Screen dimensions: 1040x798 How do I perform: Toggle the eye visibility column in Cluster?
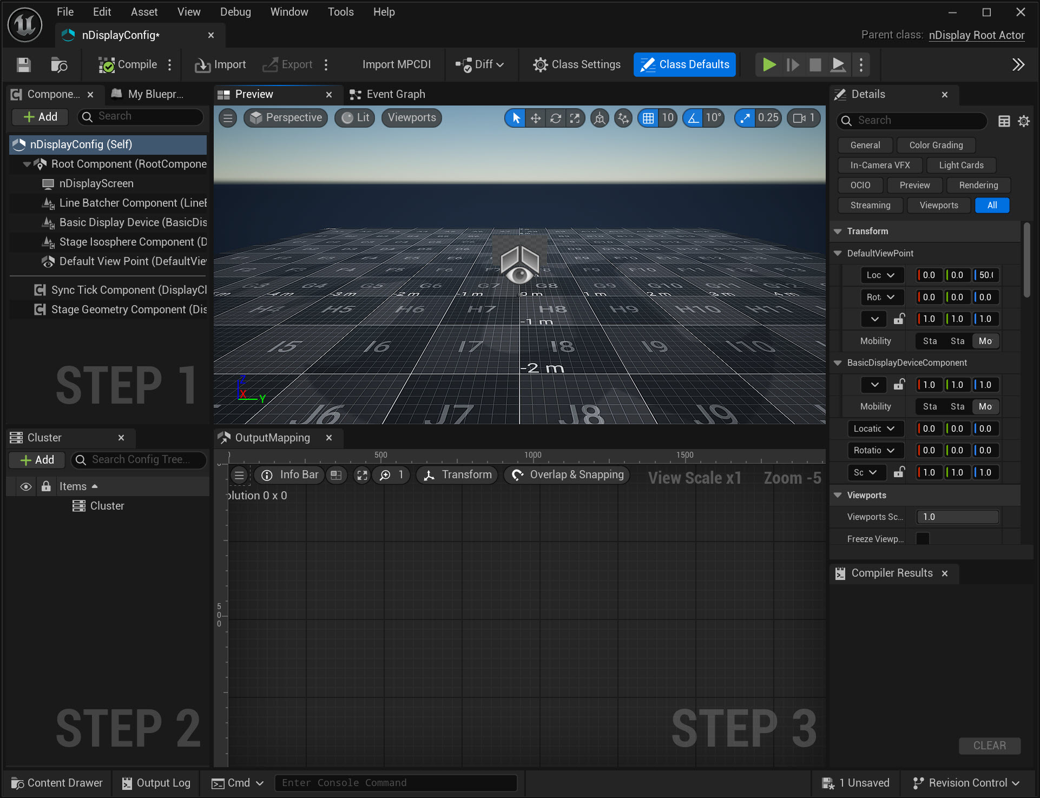pyautogui.click(x=25, y=486)
